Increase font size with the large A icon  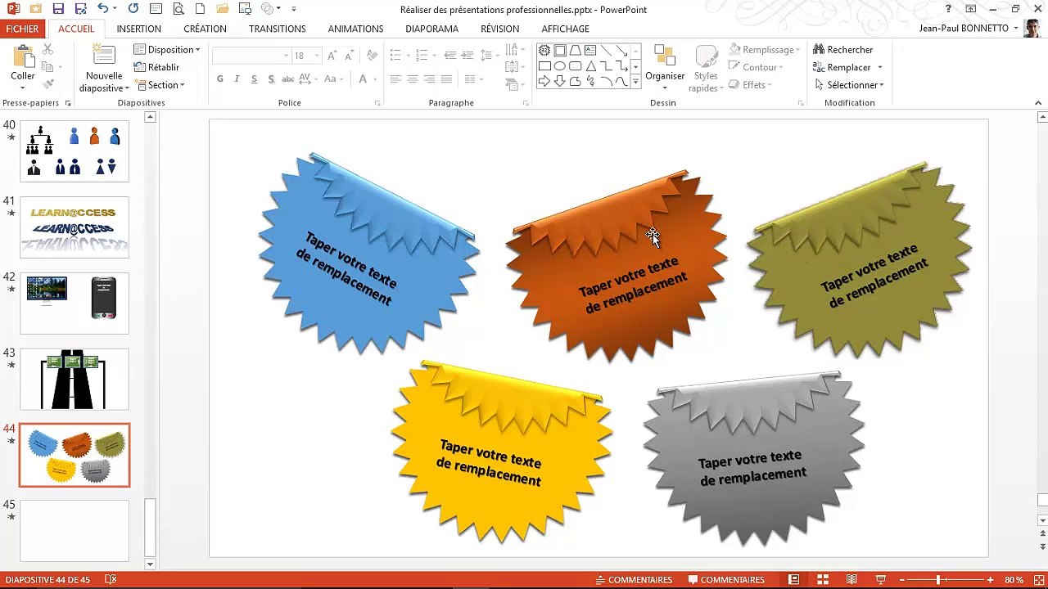[332, 56]
